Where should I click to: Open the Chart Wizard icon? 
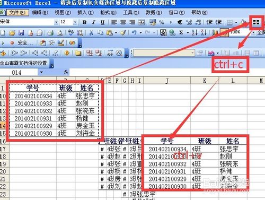tap(215, 33)
